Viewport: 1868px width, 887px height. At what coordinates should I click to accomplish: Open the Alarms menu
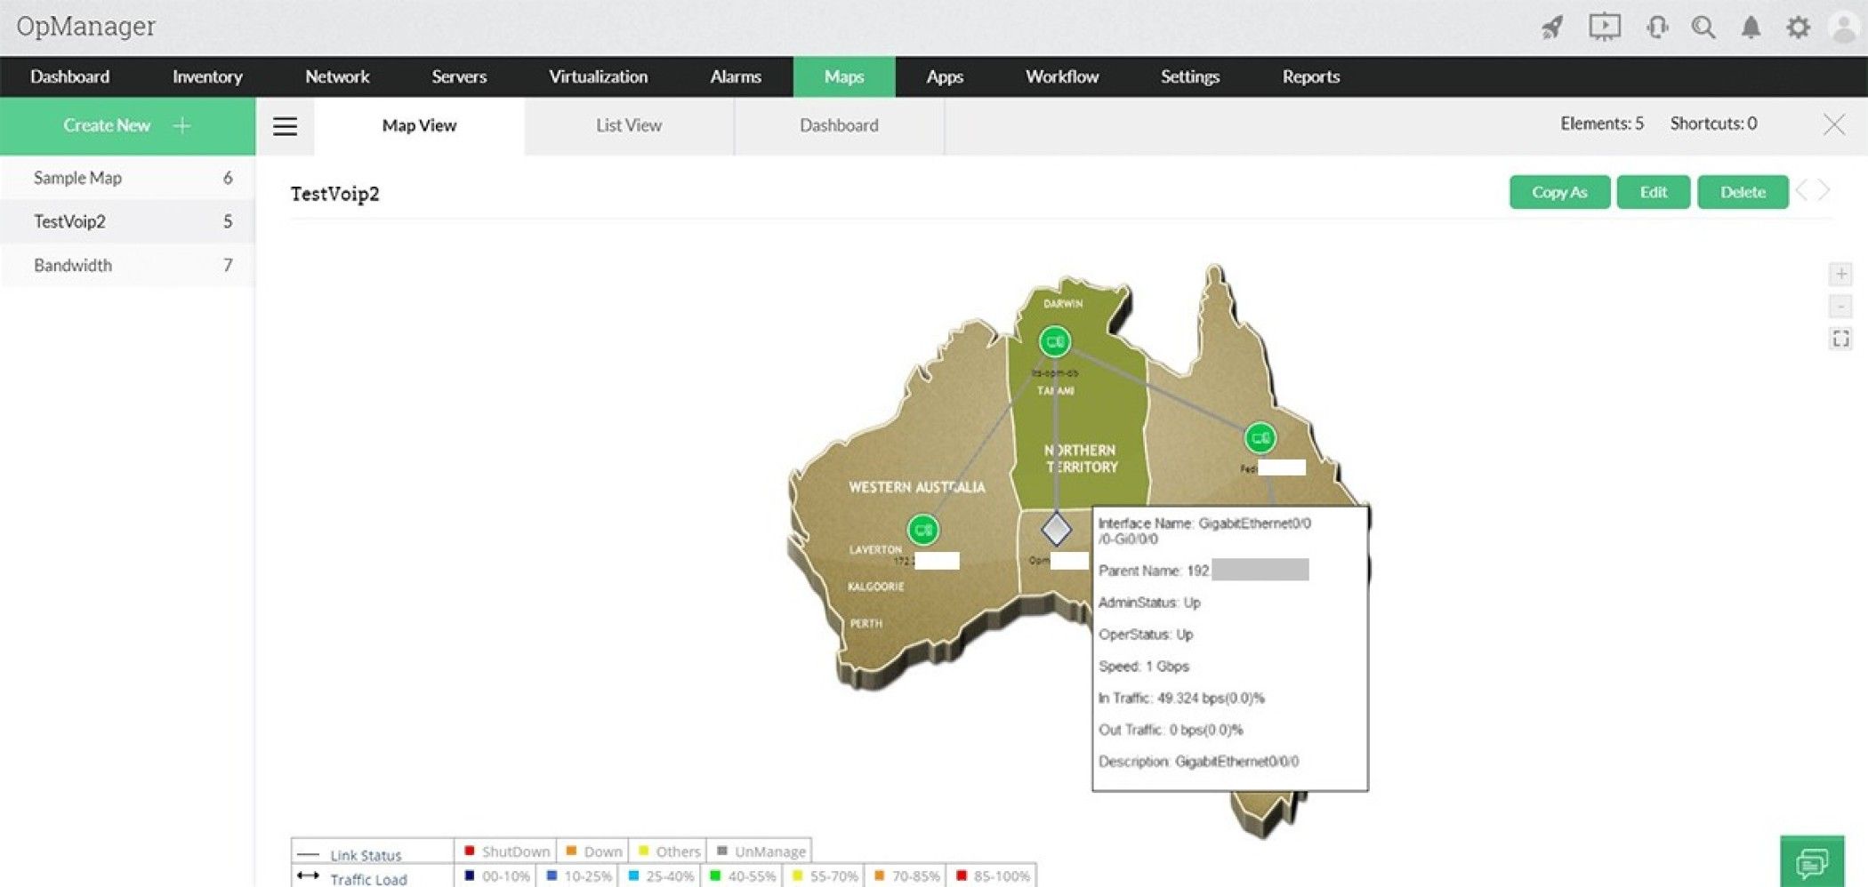tap(736, 76)
